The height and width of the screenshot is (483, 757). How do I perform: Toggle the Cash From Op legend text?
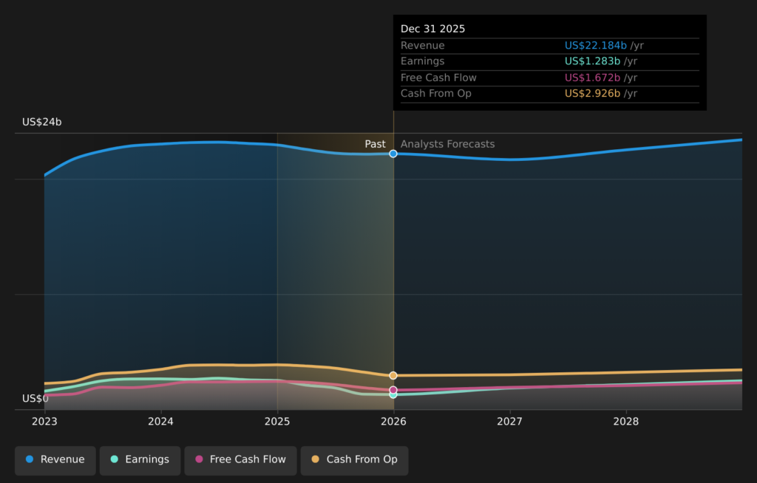(x=361, y=459)
